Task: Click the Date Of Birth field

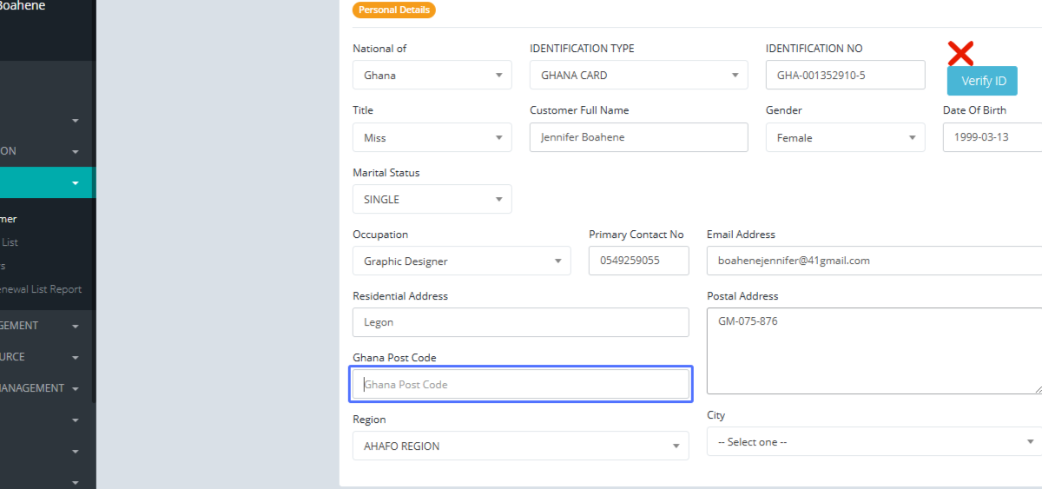Action: 992,138
